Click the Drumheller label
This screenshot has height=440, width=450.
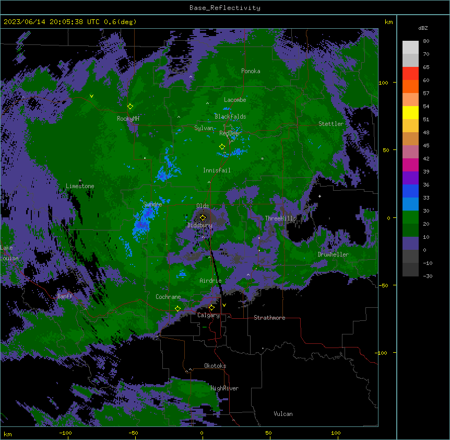(333, 254)
